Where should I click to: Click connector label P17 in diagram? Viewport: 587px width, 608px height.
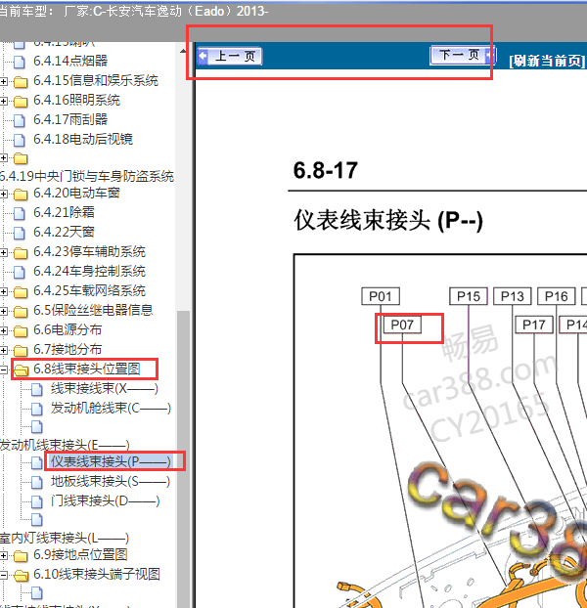pos(534,325)
